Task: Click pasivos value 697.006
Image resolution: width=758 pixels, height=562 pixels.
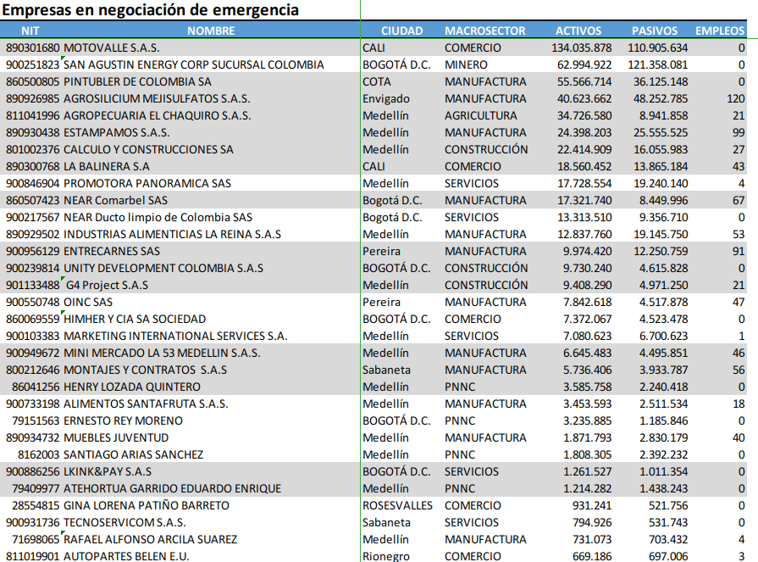Action: pos(668,556)
